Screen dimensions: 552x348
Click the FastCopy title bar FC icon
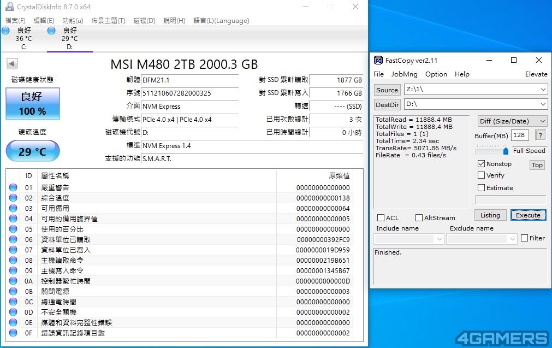[378, 61]
